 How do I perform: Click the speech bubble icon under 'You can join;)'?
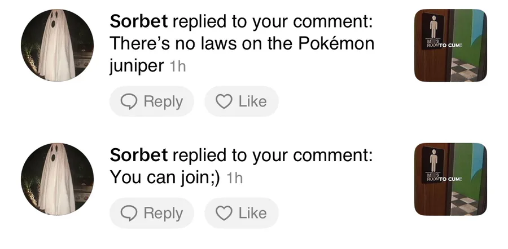[x=129, y=214]
